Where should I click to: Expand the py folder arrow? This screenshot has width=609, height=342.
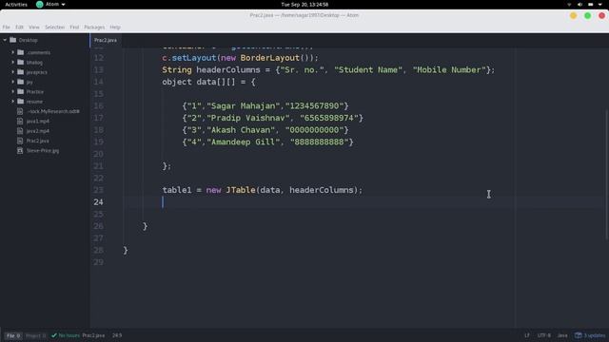pos(12,82)
